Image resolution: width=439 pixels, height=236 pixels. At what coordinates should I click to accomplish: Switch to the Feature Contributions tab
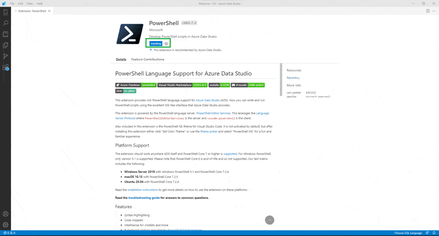[148, 59]
